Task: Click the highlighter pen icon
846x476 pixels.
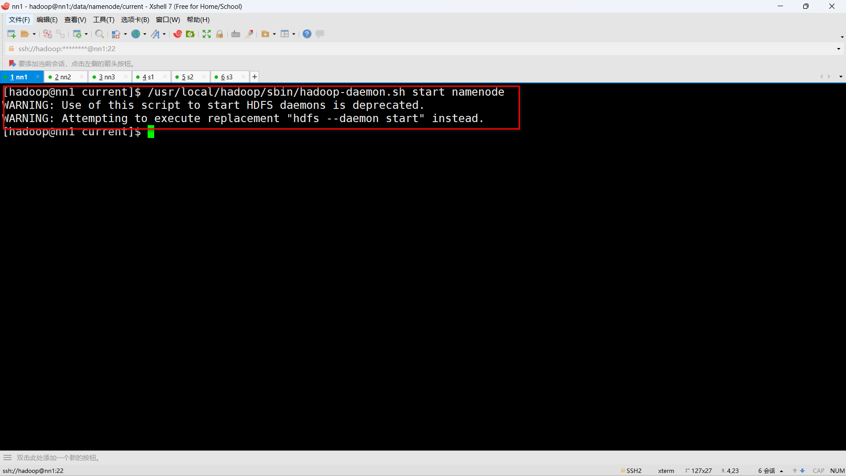Action: pos(249,34)
